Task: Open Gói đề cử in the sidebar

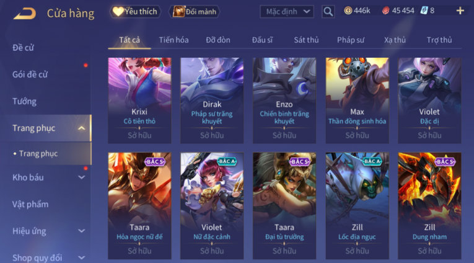Action: point(30,74)
